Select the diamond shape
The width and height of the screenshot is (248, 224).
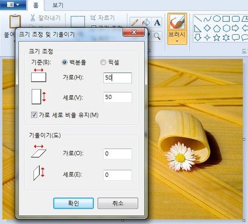(x=207, y=28)
